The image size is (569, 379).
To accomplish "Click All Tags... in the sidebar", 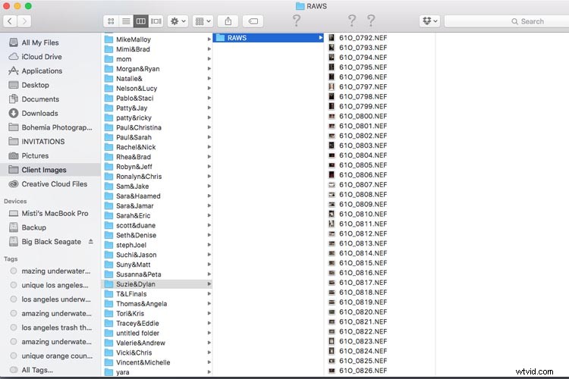I will click(x=37, y=370).
